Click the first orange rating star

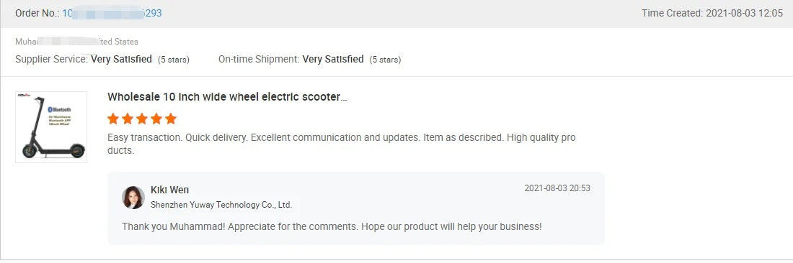pyautogui.click(x=113, y=119)
